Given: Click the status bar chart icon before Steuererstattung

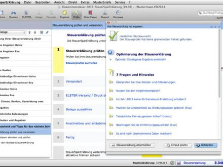Looking at the screenshot, I should click(179, 163).
